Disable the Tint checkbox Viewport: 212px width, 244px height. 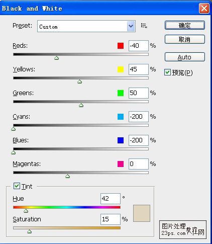click(x=17, y=186)
